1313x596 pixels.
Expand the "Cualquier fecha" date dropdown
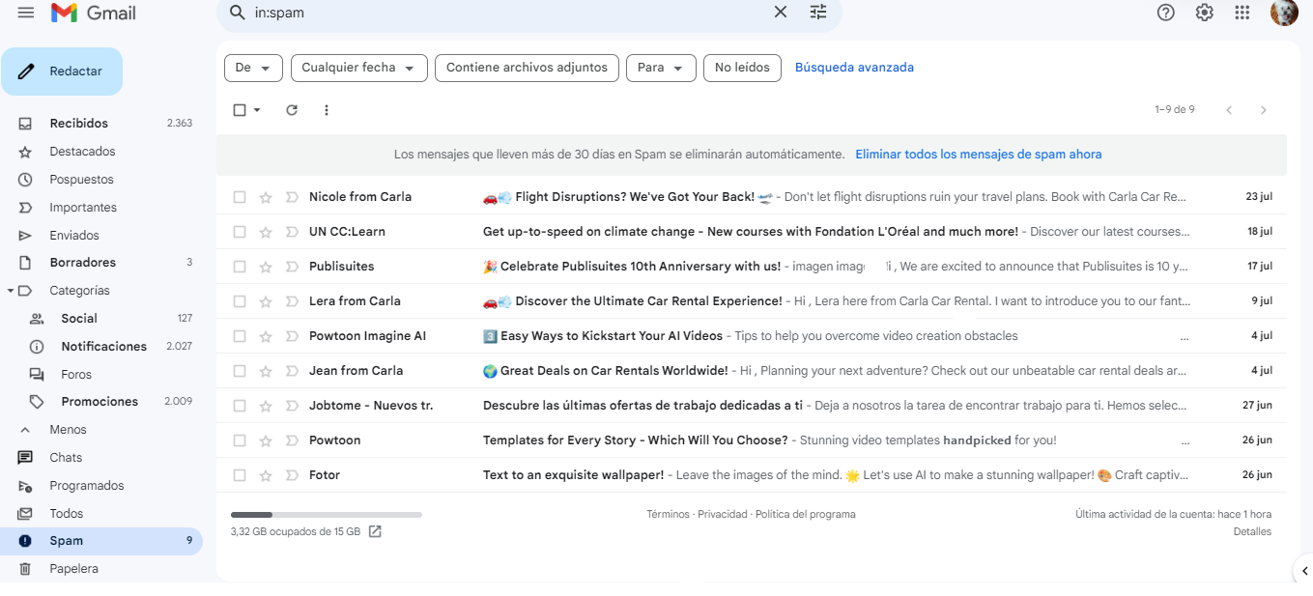[x=358, y=68]
